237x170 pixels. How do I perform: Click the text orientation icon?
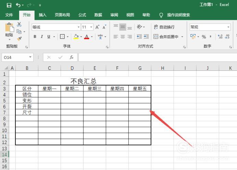click(139, 27)
